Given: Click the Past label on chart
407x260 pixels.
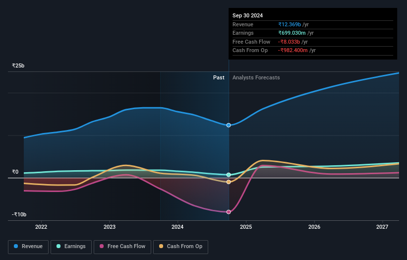Looking at the screenshot, I should coord(219,78).
